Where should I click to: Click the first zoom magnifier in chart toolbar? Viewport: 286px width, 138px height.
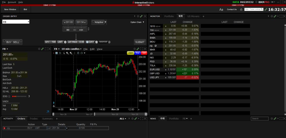click(x=68, y=53)
